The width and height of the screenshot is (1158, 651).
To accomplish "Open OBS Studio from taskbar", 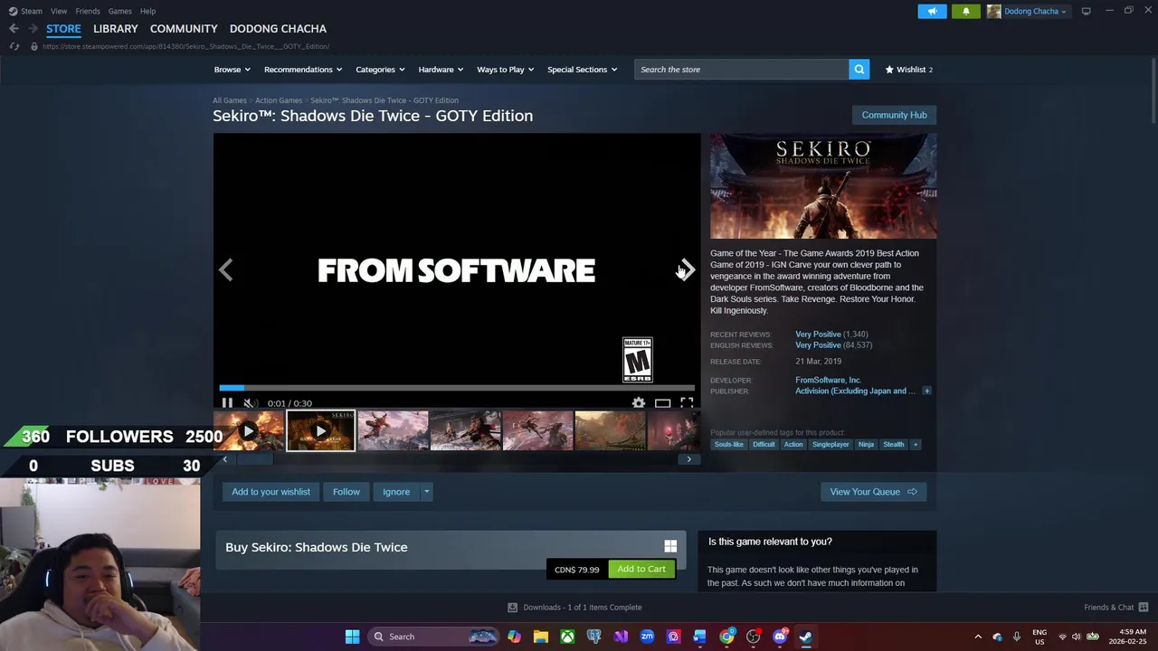I will coord(753,637).
